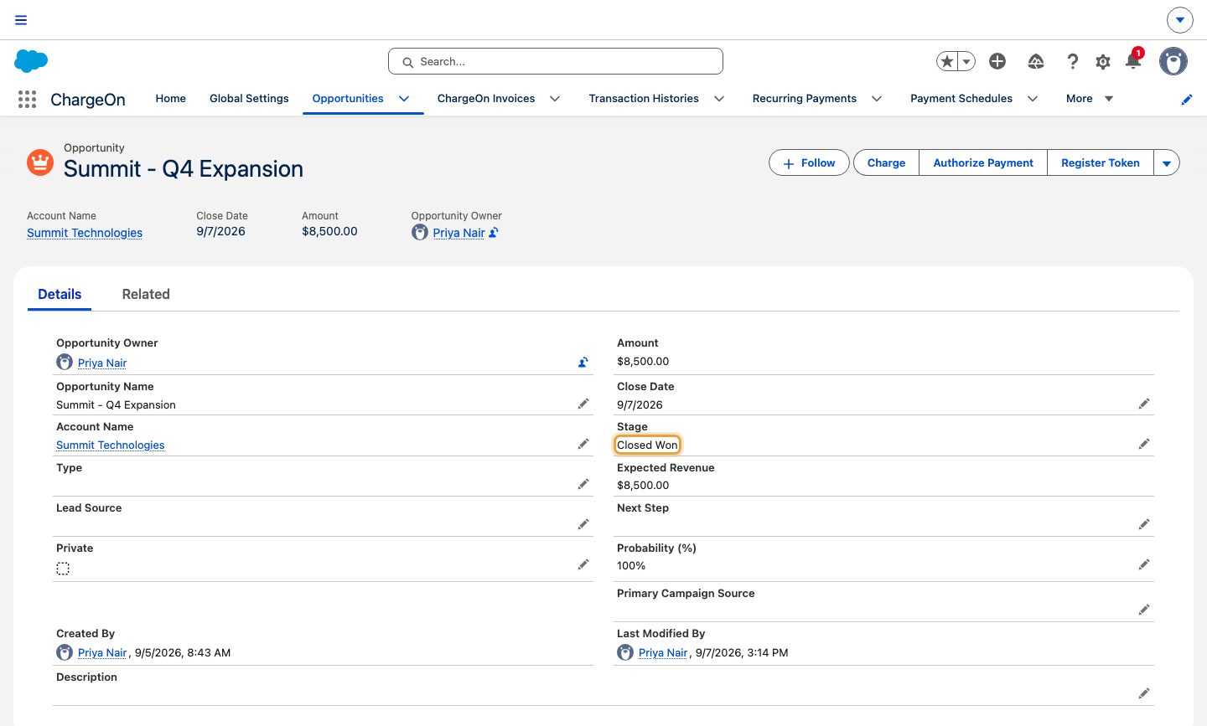This screenshot has width=1207, height=726.
Task: Open the Opportunities tab
Action: pos(348,99)
